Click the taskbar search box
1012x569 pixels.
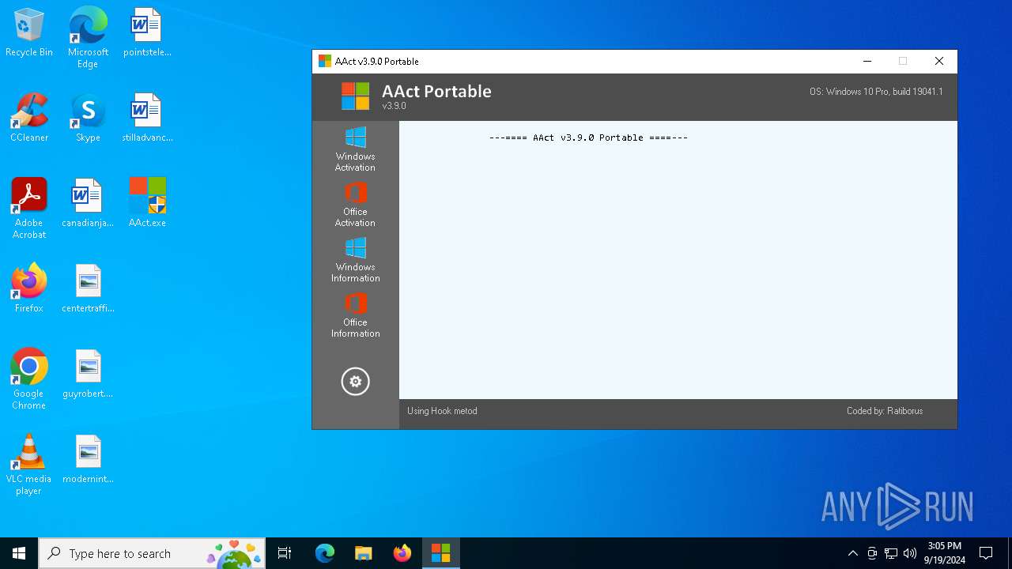pyautogui.click(x=152, y=553)
